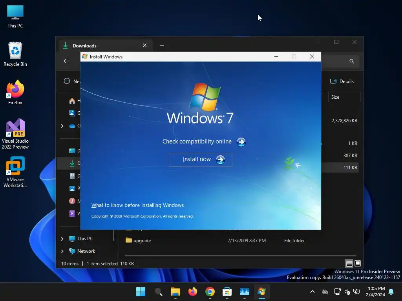
Task: Minimize the Install Windows dialog
Action: point(276,56)
